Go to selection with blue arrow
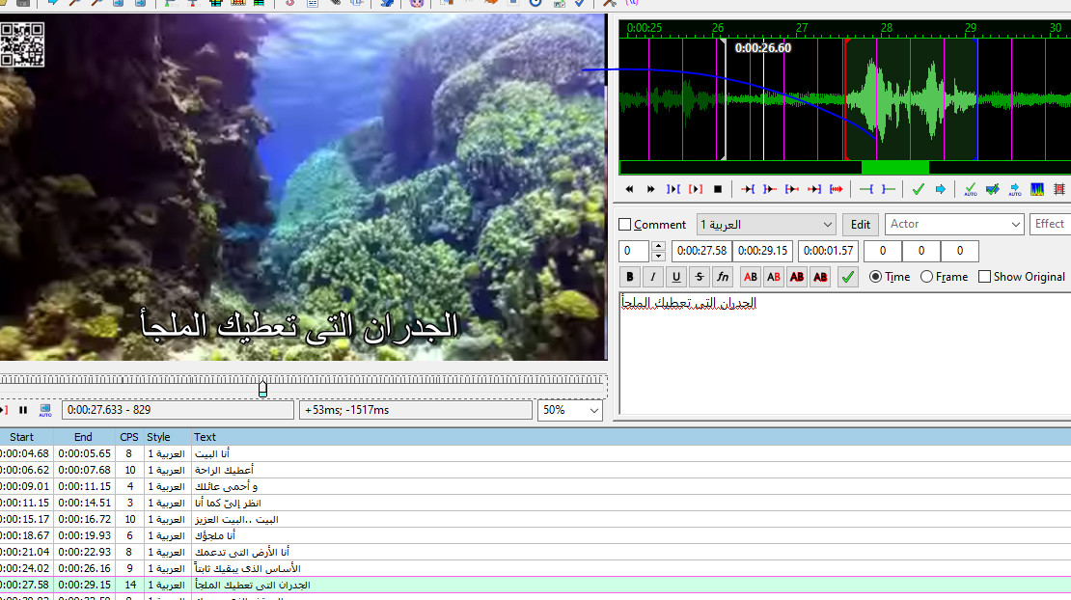The width and height of the screenshot is (1071, 600). [941, 189]
